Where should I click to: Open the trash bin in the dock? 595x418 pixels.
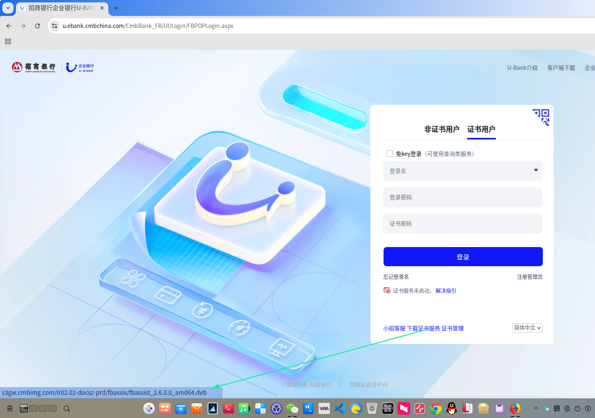tap(372, 408)
